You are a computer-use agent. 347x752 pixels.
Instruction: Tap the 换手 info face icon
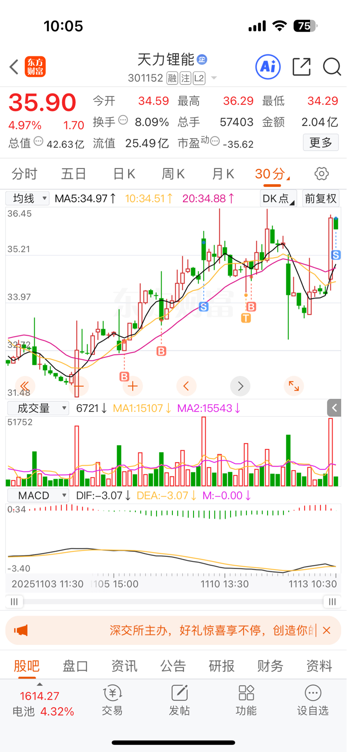click(x=123, y=120)
